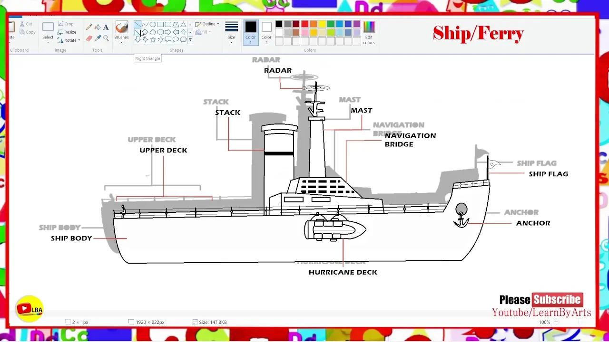Pick the Rounded rectangle shape
The image size is (609, 342).
click(x=168, y=25)
